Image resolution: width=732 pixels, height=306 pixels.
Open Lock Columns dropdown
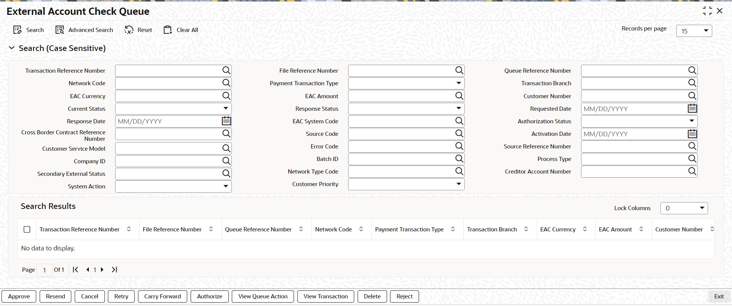click(x=684, y=208)
